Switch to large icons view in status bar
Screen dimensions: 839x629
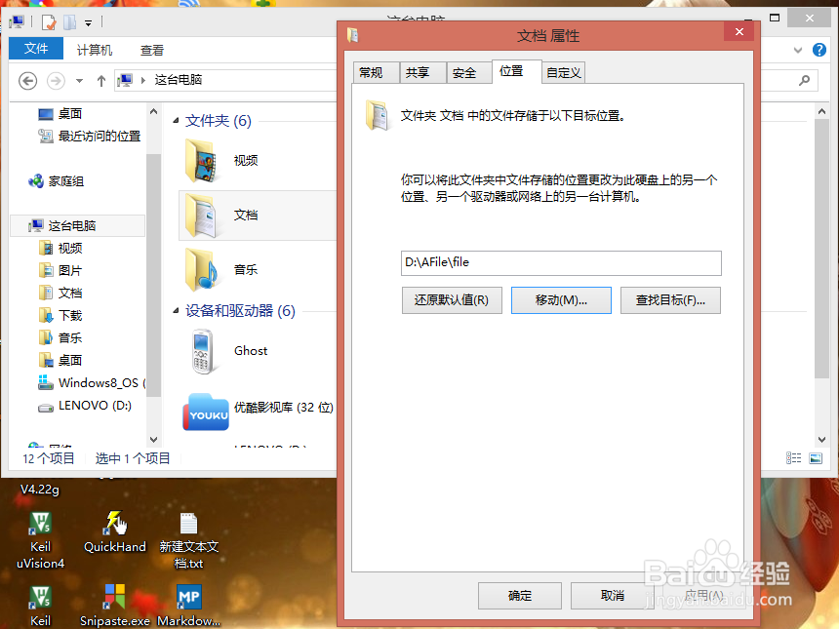point(816,457)
